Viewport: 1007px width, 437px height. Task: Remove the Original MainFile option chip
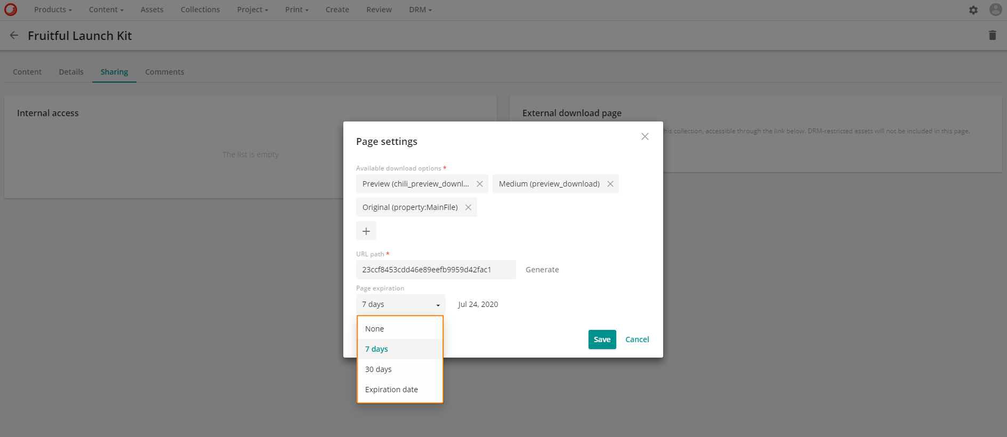coord(468,207)
